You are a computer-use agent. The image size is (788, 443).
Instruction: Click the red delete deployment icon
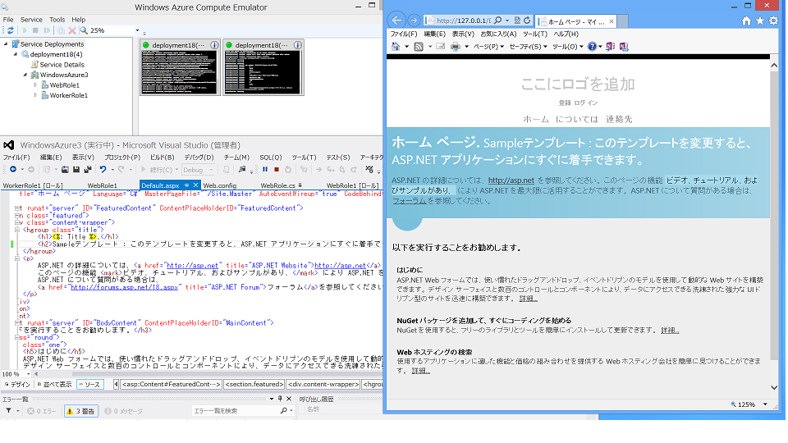tap(72, 30)
